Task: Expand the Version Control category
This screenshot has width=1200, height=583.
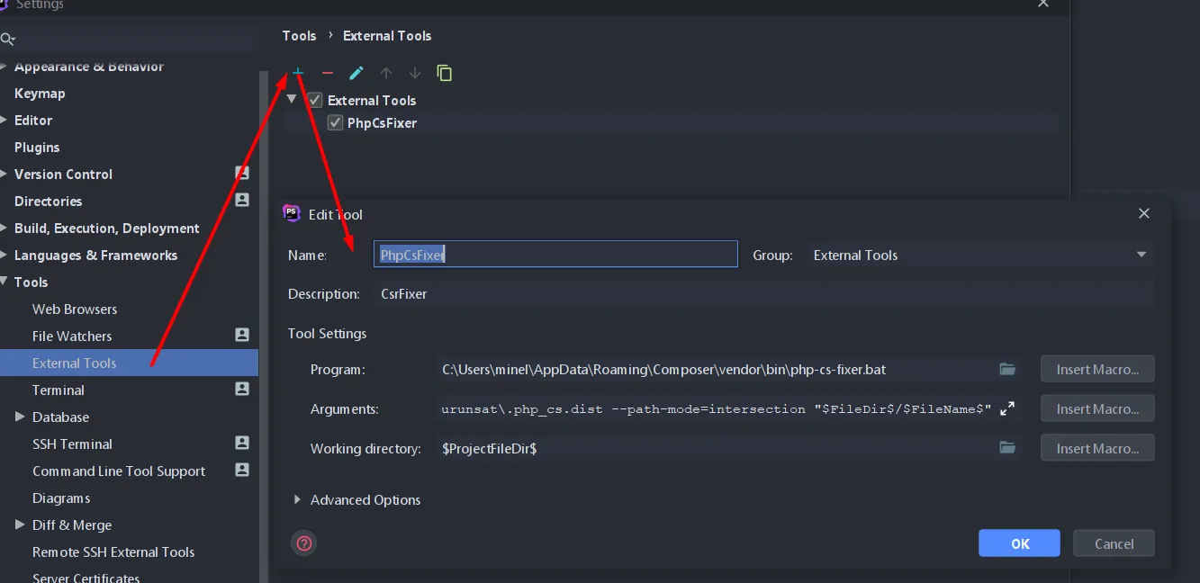Action: point(5,174)
